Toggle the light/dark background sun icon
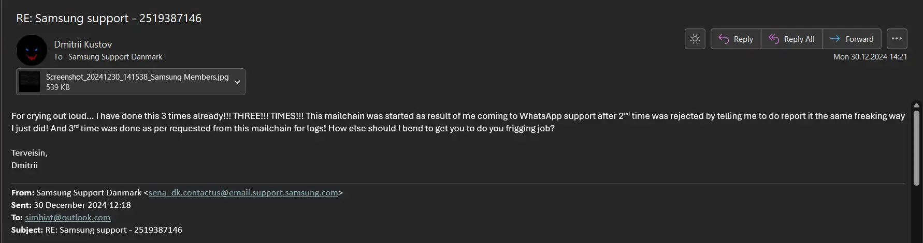This screenshot has width=923, height=243. point(695,39)
